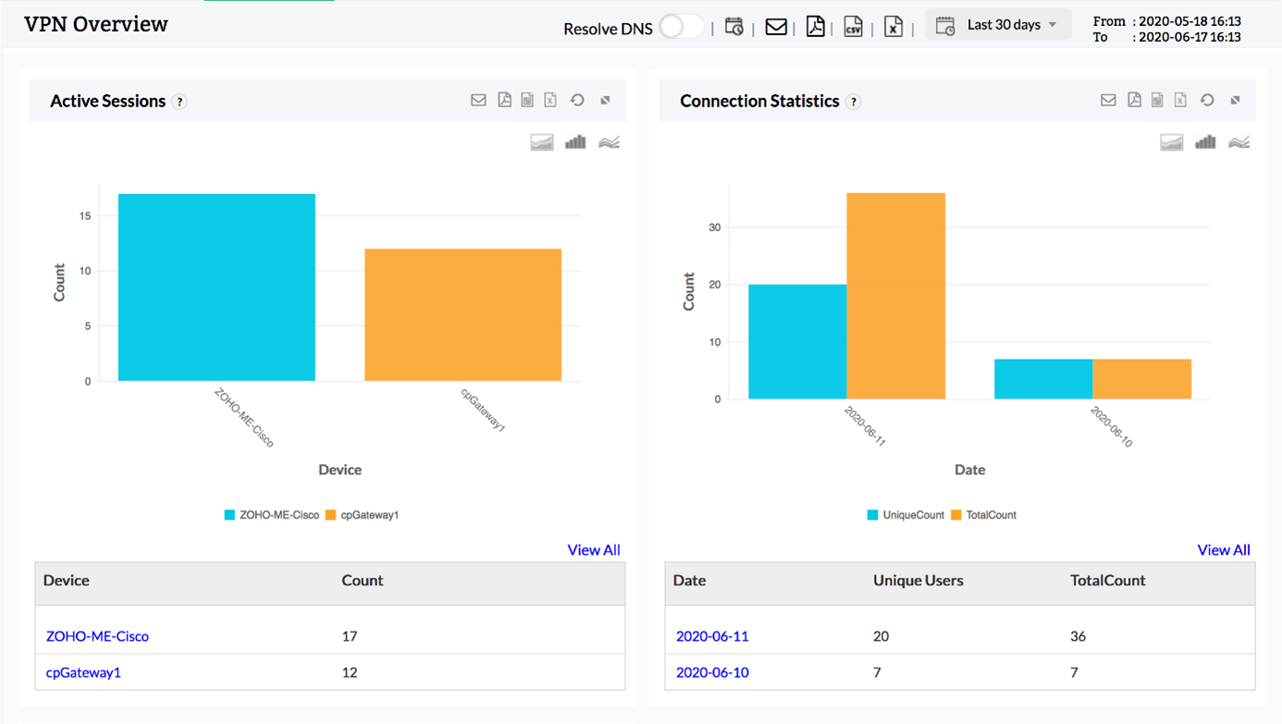This screenshot has height=724, width=1282.
Task: Click the orange TotalCount bar for 2020-06-11
Action: [895, 296]
